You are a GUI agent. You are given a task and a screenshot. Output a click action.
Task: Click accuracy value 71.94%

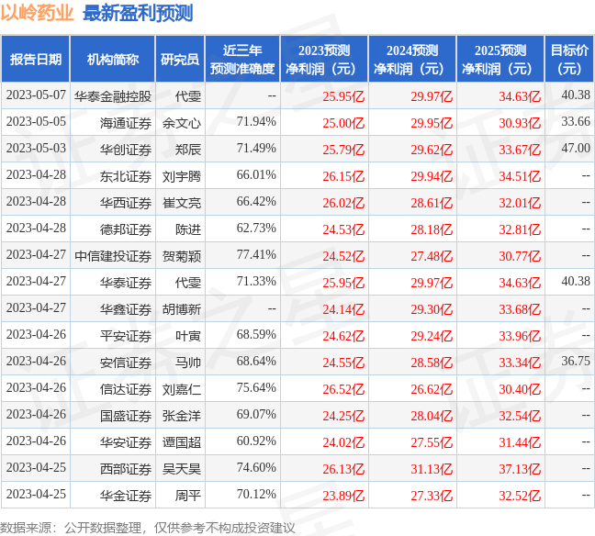(256, 121)
